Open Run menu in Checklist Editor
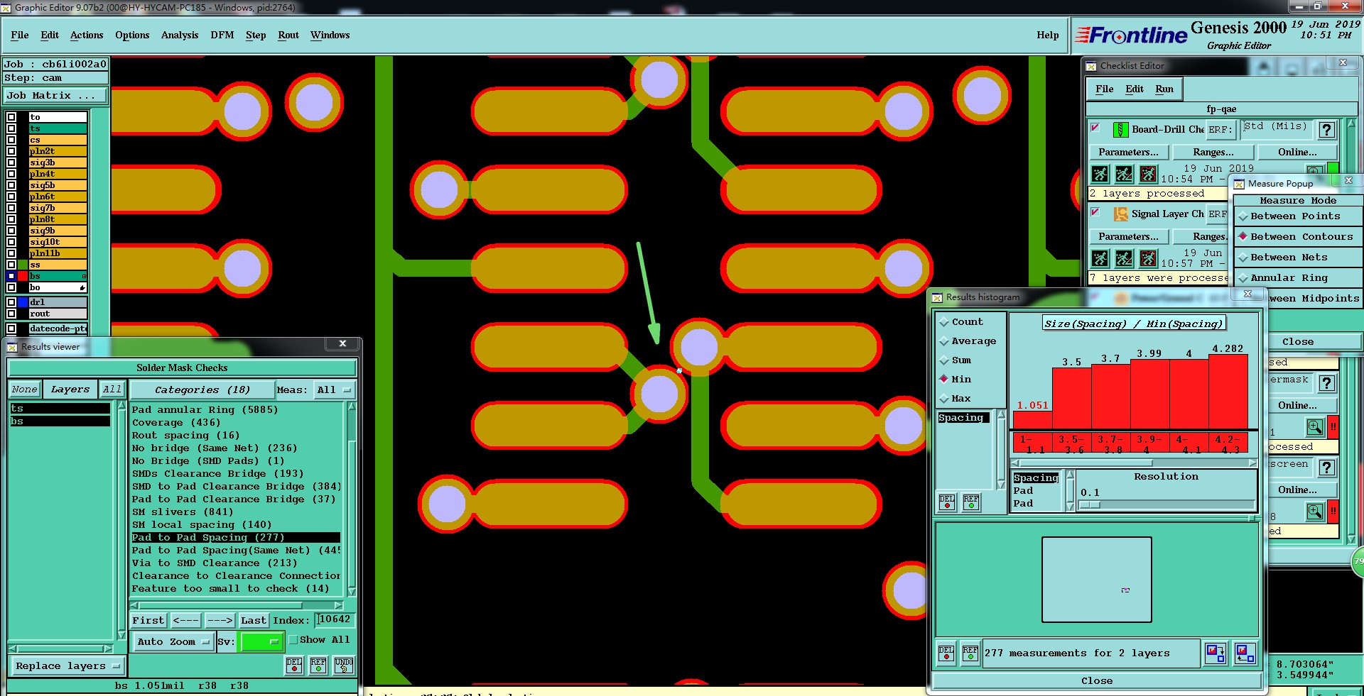1364x696 pixels. (1164, 89)
